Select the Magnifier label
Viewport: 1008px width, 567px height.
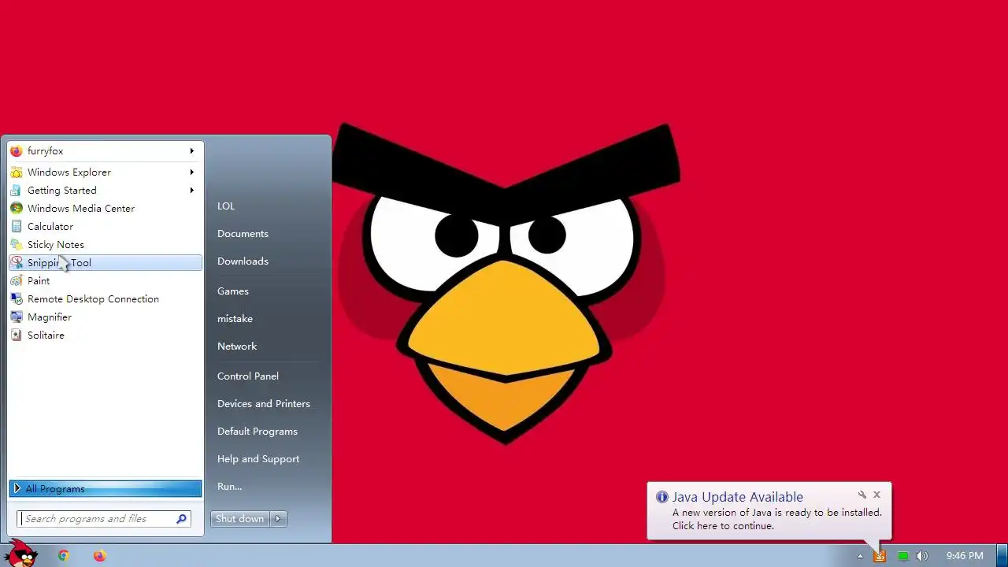50,317
